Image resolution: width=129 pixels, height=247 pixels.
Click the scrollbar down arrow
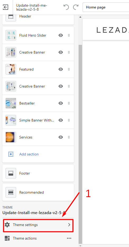[80, 246]
